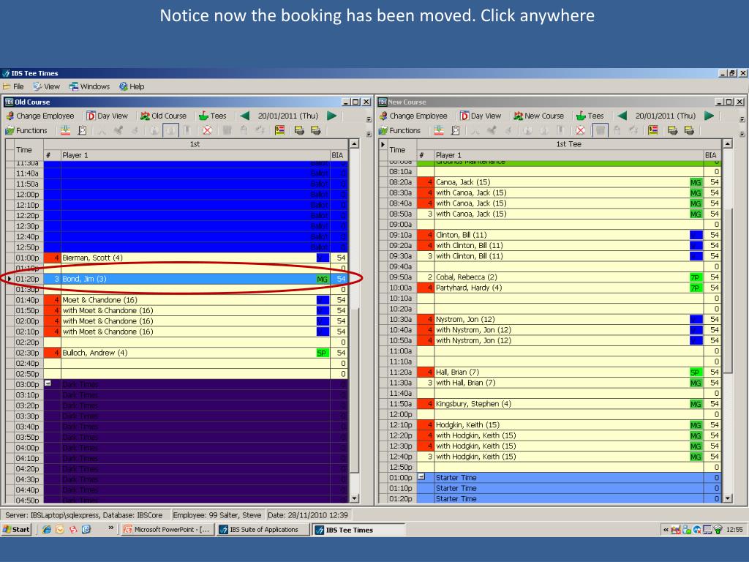Click the clipboard icon in Old Course toolbar

(82, 130)
